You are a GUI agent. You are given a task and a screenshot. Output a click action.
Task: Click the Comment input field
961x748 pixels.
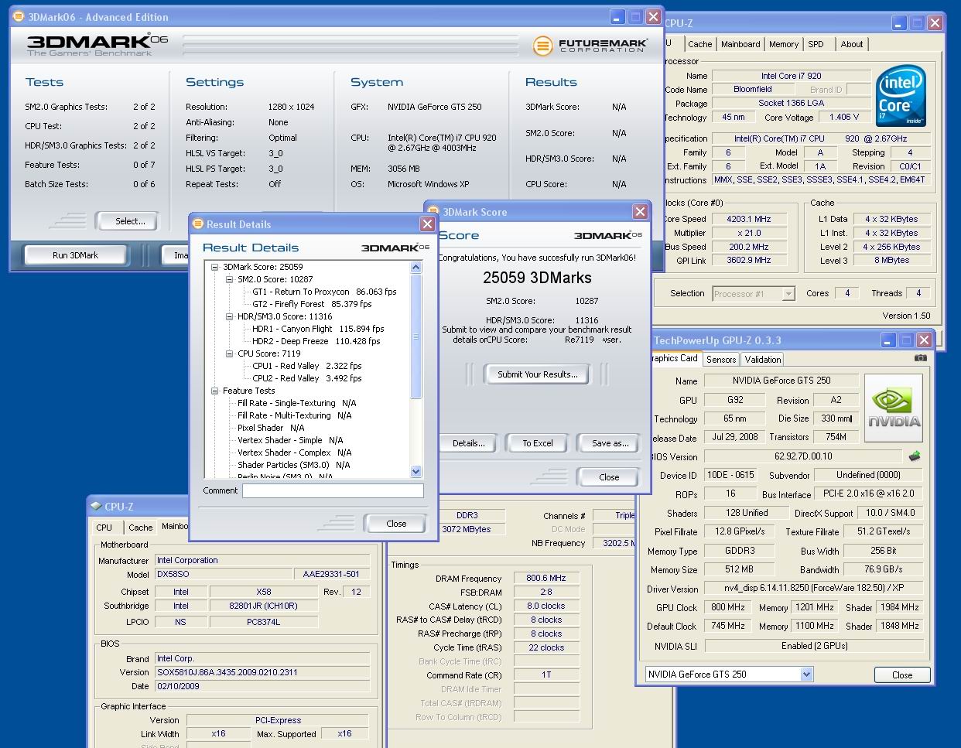[333, 490]
